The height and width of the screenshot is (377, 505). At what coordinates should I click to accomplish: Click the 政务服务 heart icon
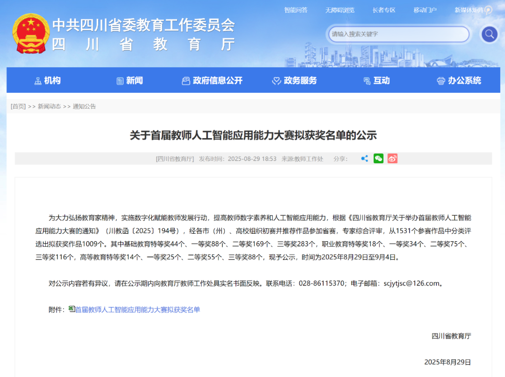(276, 81)
